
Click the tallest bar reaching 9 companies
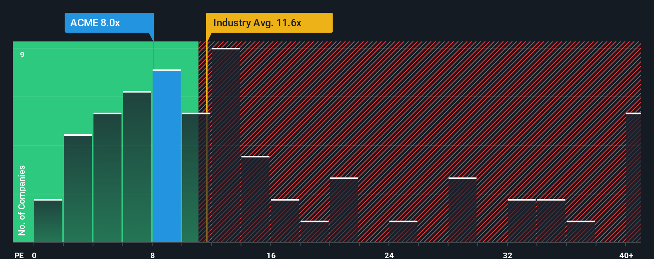click(226, 145)
